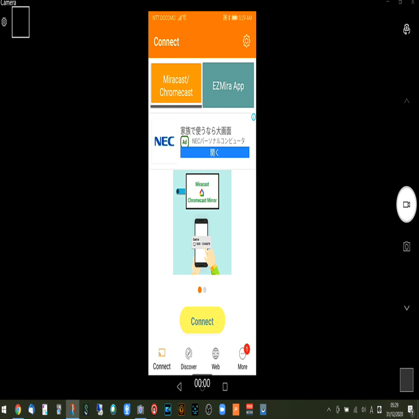Select the second gray carousel dot
The image size is (419, 419).
205,290
